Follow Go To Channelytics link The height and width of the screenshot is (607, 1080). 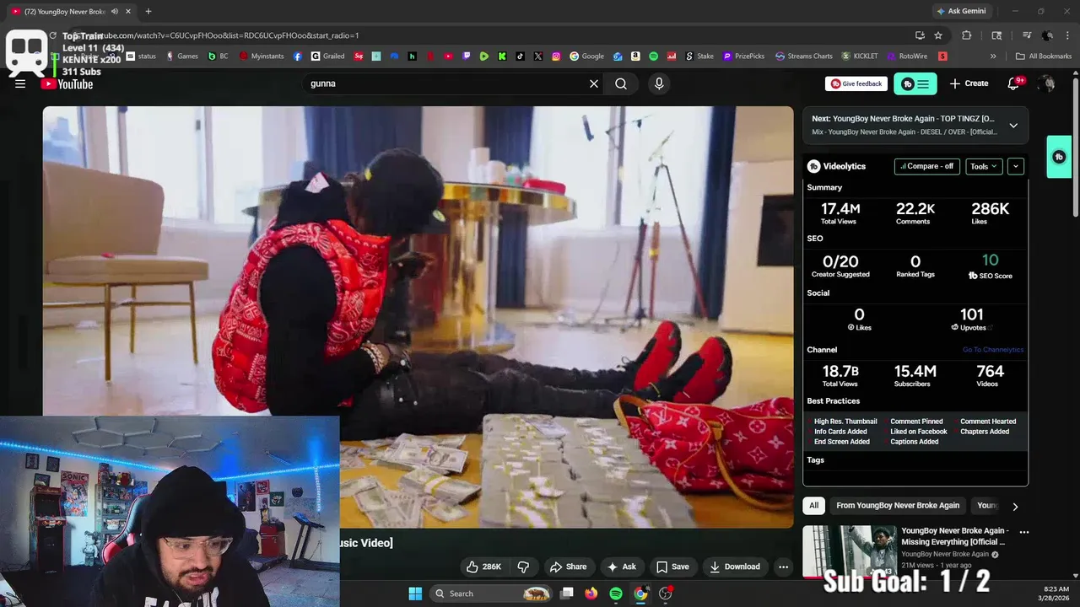pyautogui.click(x=993, y=350)
